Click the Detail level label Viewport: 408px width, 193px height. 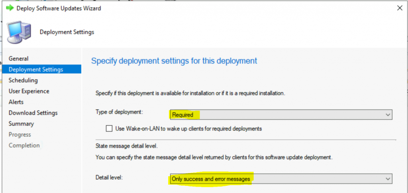109,178
